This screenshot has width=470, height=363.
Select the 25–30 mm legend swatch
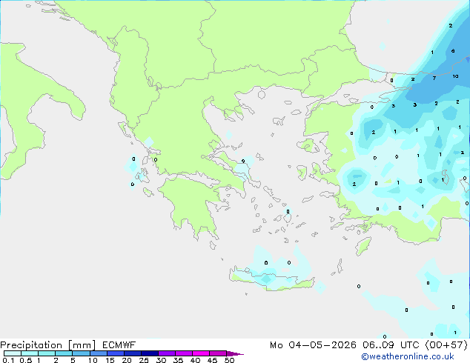tap(149, 353)
